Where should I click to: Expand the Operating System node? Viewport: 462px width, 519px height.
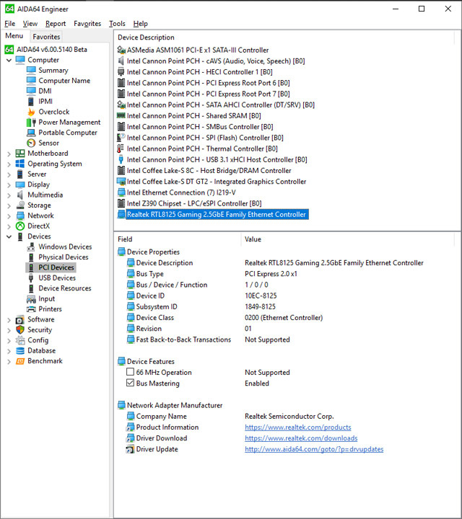tap(9, 164)
